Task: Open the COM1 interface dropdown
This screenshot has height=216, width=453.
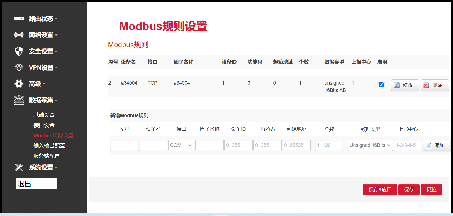Action: coord(181,145)
